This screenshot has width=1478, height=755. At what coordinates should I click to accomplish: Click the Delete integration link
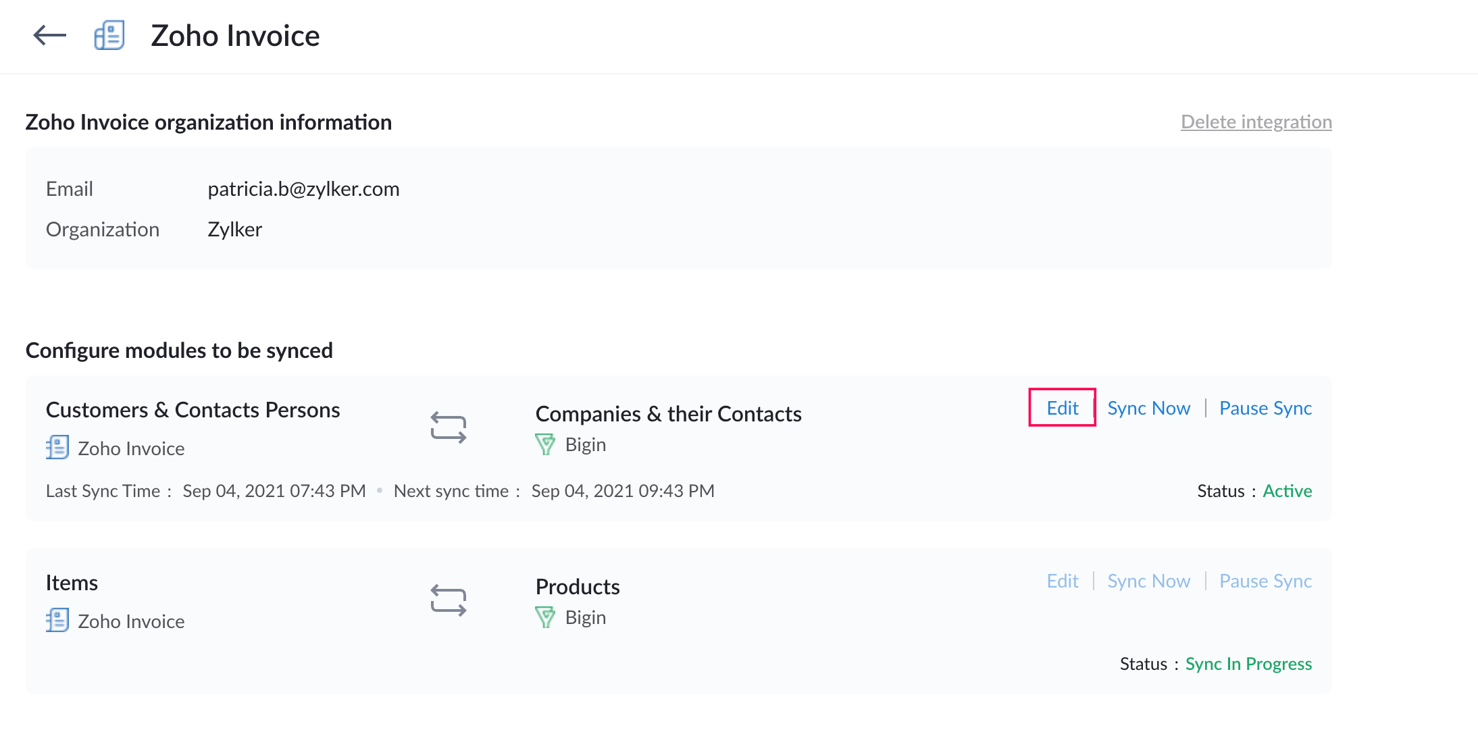[x=1256, y=122]
